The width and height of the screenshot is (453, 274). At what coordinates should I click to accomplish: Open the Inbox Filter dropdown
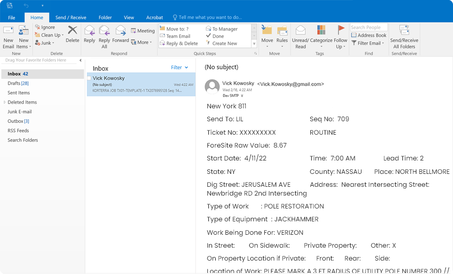[x=179, y=68]
